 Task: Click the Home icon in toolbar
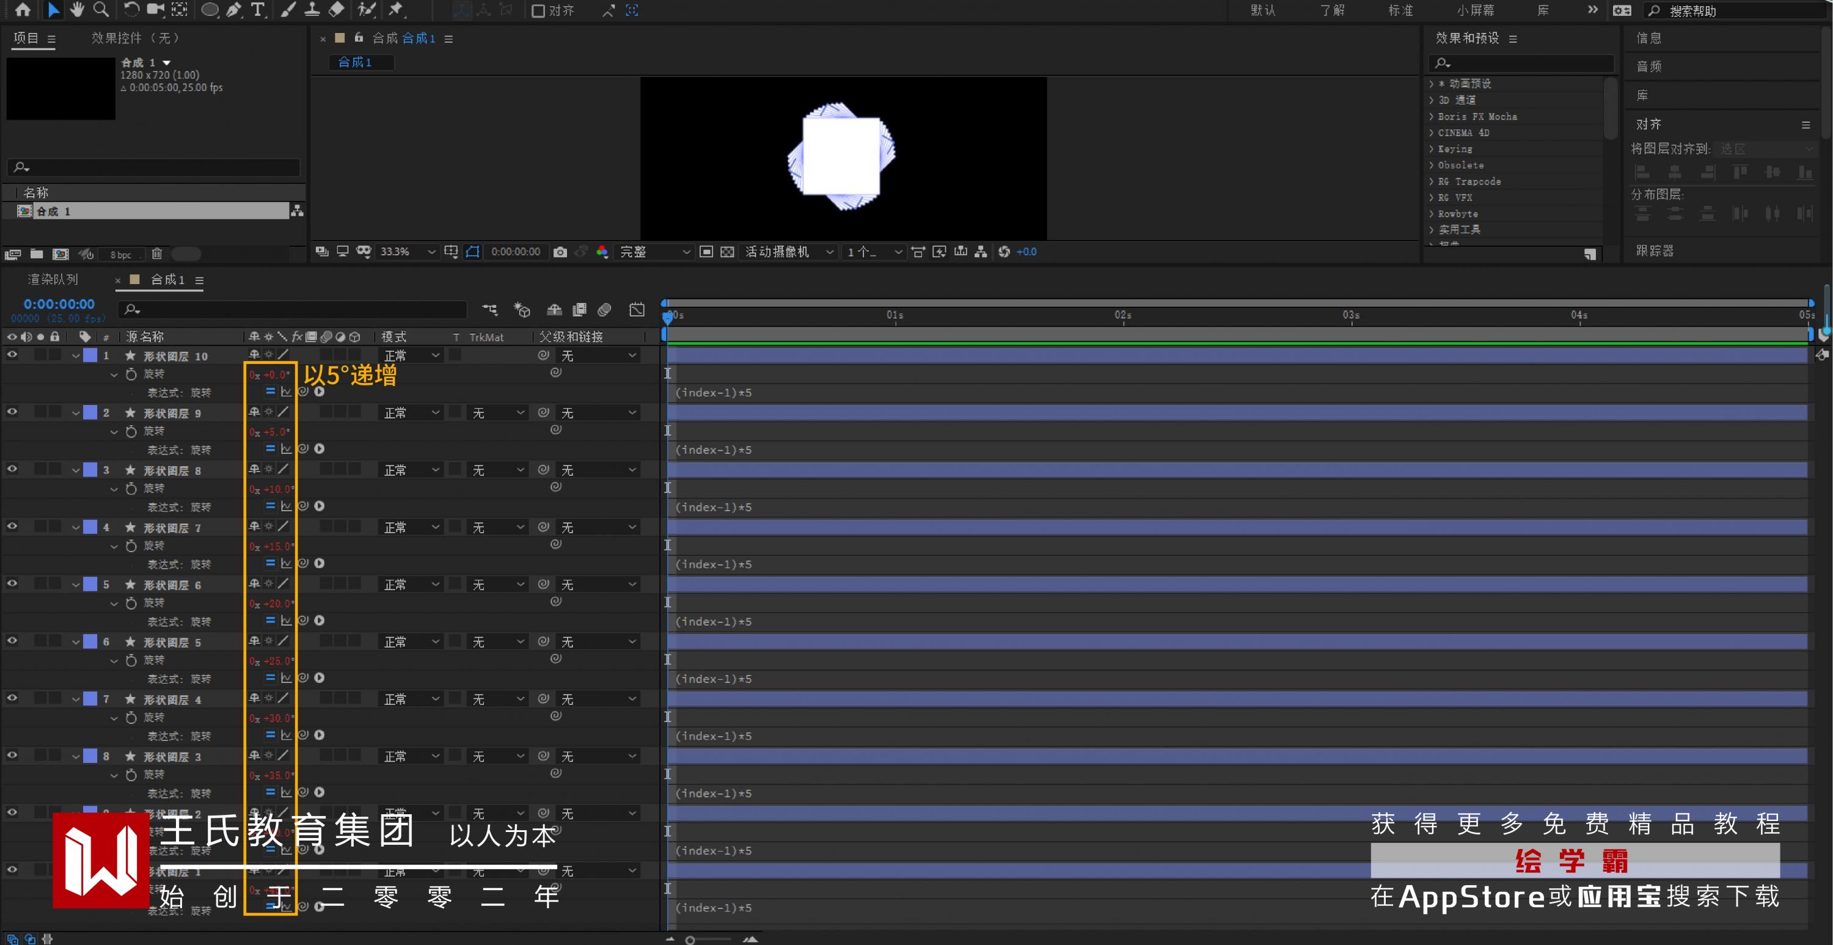23,9
